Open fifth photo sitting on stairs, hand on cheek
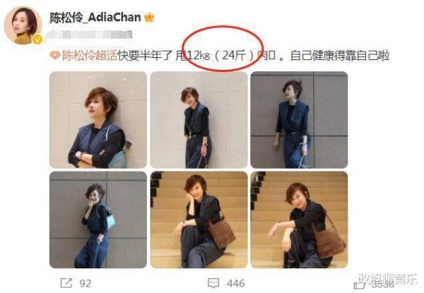Screen dimensions: 424x293 click(x=199, y=220)
